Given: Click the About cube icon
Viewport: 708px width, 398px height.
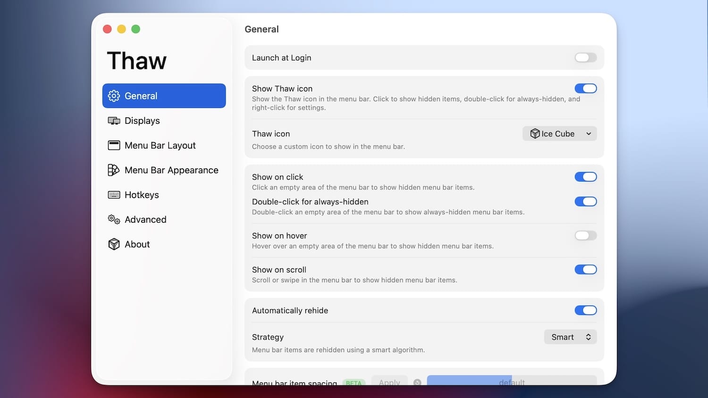Looking at the screenshot, I should [114, 244].
